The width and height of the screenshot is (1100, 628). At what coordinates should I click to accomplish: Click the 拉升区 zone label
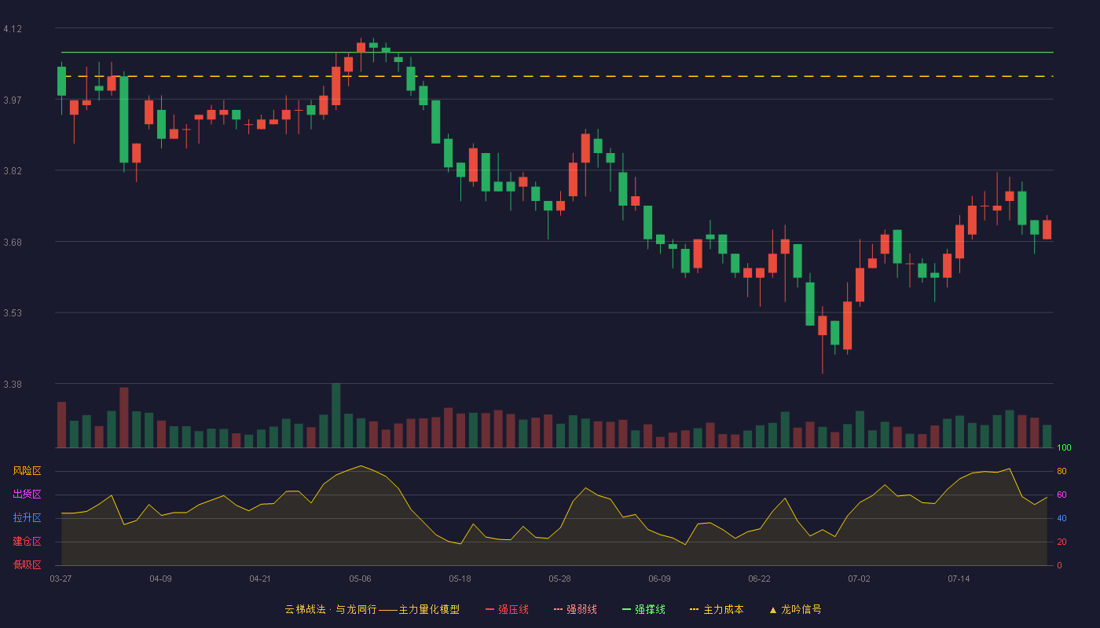(x=27, y=518)
